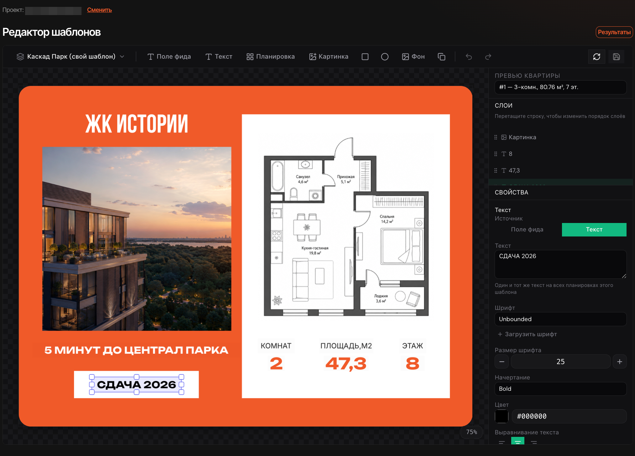Screen dimensions: 635x456
Task: Switch text source to Поле фида
Action: pyautogui.click(x=527, y=230)
